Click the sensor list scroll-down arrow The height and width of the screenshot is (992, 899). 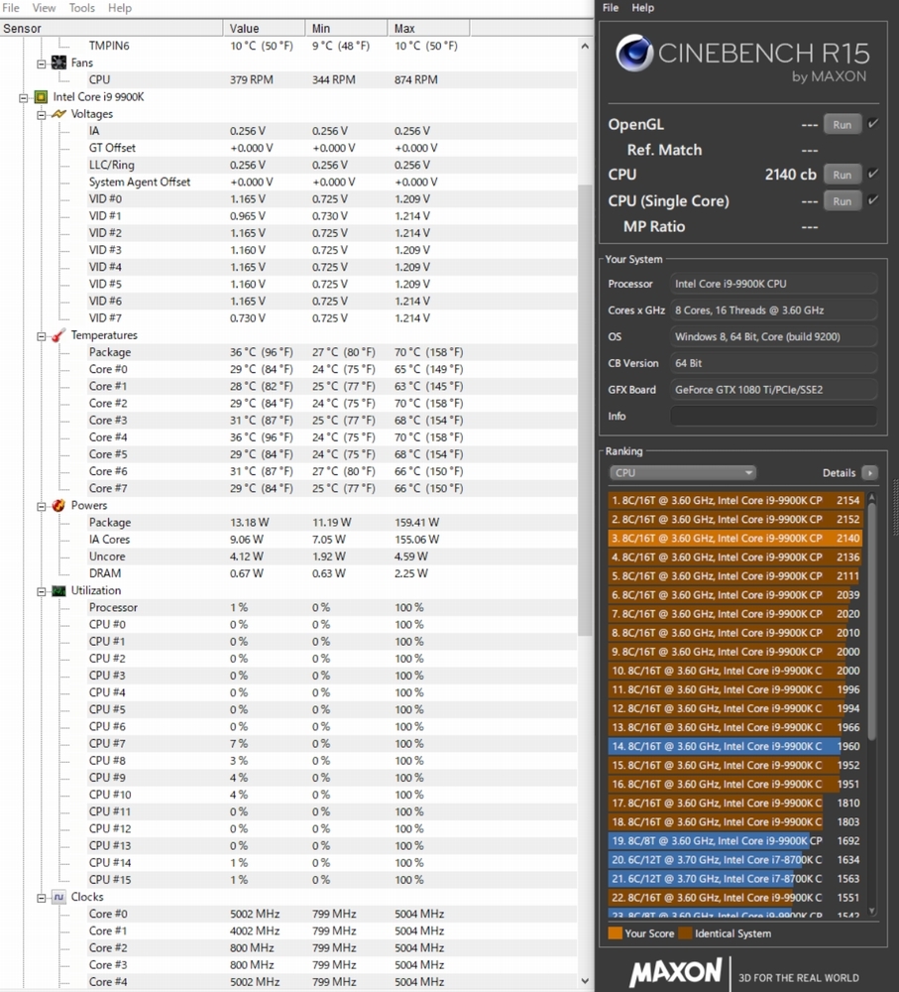click(585, 981)
